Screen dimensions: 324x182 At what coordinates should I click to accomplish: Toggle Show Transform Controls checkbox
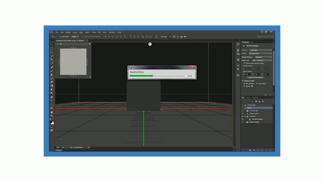83,37
